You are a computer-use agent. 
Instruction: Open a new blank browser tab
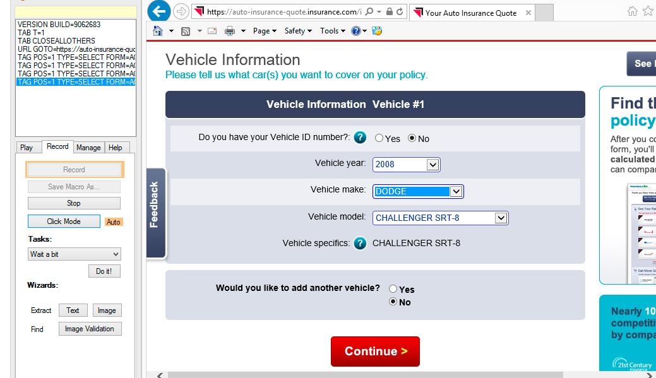tap(544, 13)
